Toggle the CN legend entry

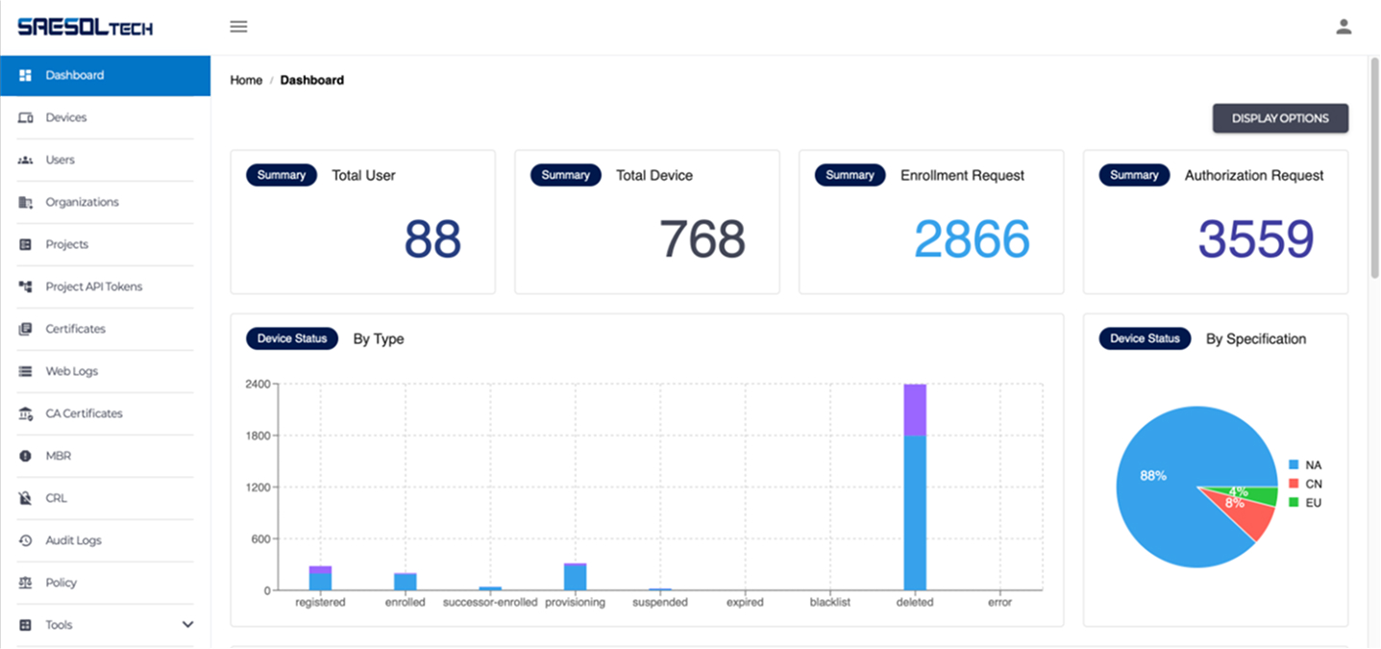[1305, 484]
